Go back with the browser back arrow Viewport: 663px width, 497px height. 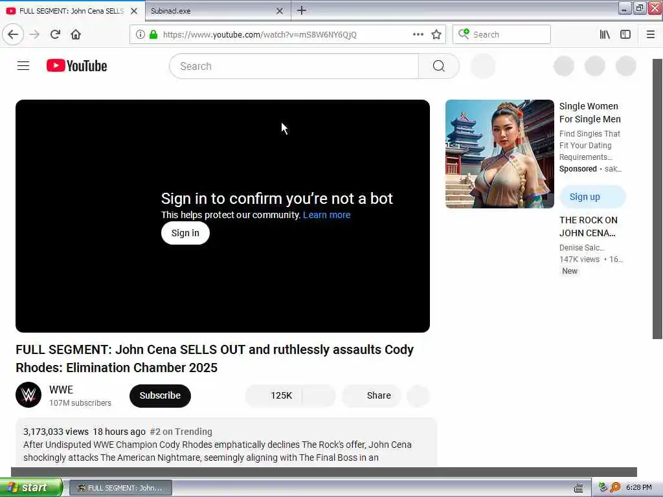pos(13,35)
